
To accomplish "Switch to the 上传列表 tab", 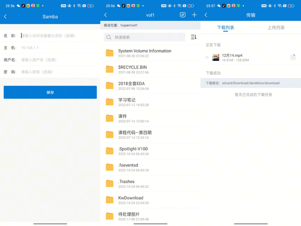I will 276,28.
